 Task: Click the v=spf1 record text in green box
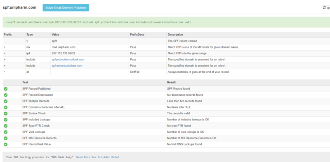(x=98, y=22)
